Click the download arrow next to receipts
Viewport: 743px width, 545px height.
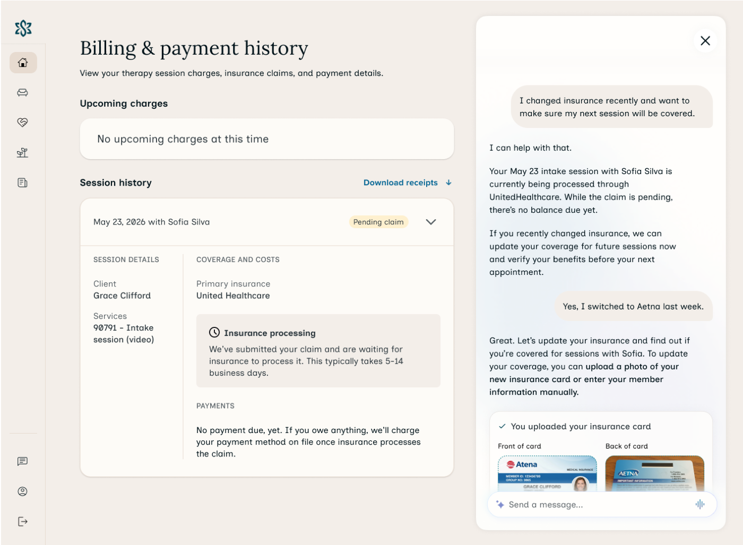(448, 183)
